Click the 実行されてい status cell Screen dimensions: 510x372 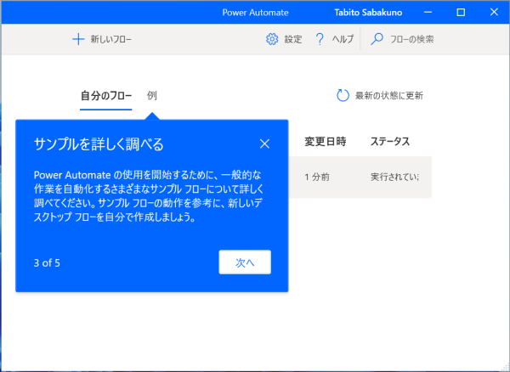point(394,177)
